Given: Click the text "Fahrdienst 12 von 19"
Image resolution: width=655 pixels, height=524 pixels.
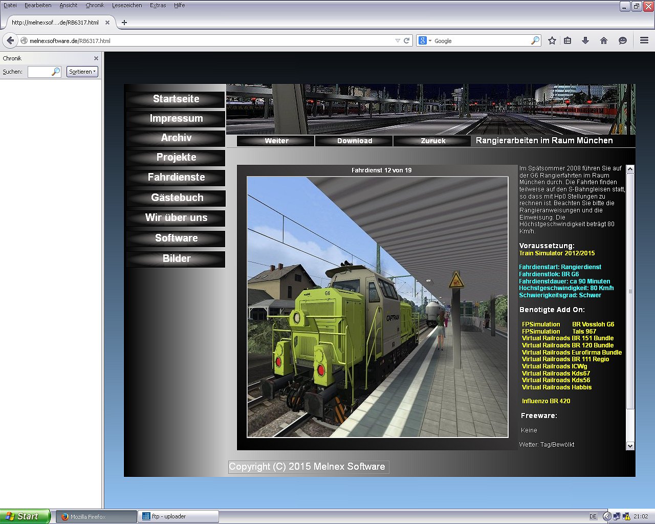Looking at the screenshot, I should 382,170.
